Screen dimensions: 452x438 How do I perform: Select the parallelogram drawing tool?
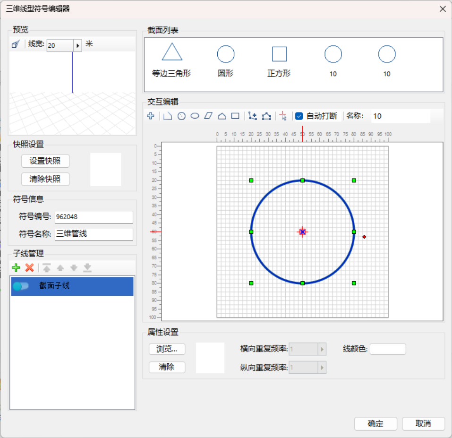pos(208,116)
